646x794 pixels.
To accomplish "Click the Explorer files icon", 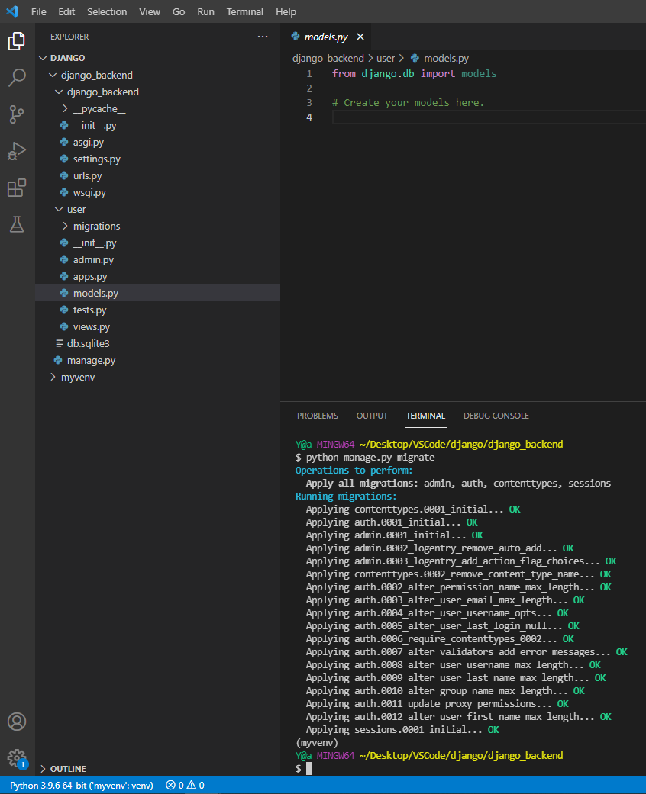I will tap(17, 41).
